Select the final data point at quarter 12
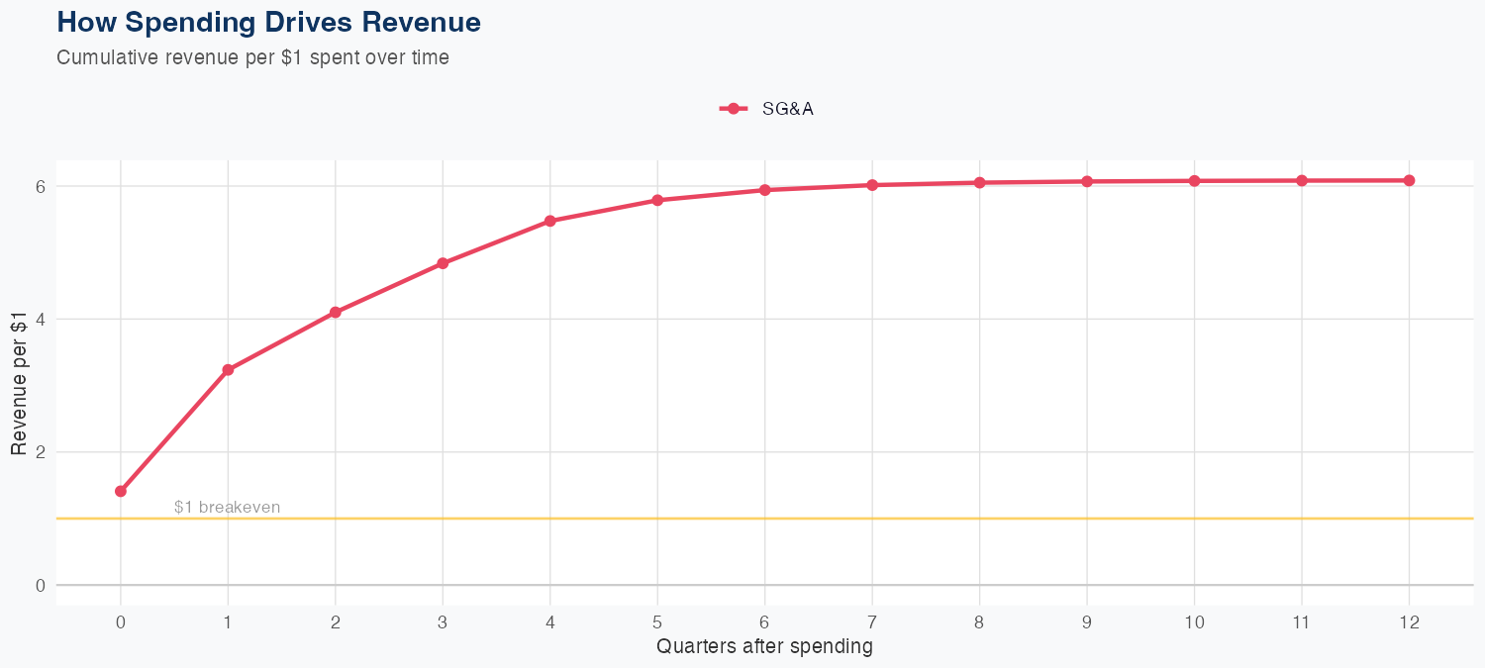 click(x=1409, y=180)
